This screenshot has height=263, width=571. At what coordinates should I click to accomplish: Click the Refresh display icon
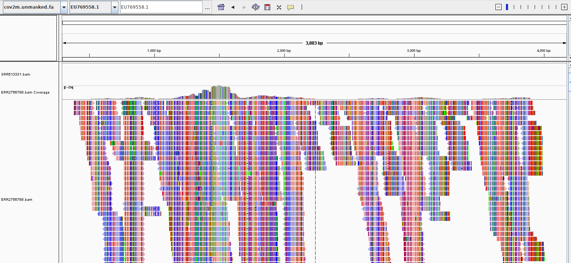[x=255, y=7]
